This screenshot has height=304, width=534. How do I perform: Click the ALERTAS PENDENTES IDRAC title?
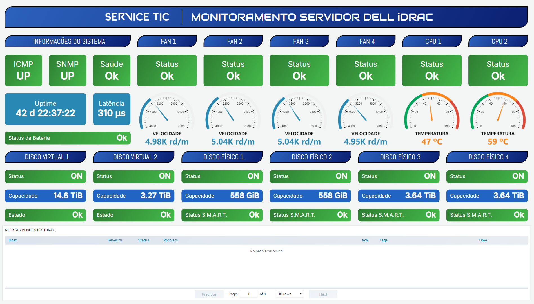point(30,230)
